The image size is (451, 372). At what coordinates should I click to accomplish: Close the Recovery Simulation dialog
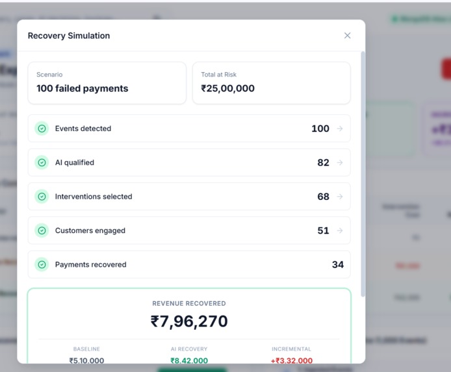(x=347, y=36)
